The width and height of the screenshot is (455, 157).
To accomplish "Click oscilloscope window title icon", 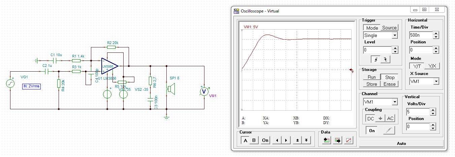I will tap(236, 11).
